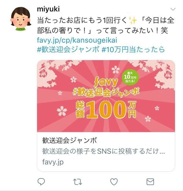
Task: Open the favy.jp/cp/kansougeikai link
Action: click(77, 40)
